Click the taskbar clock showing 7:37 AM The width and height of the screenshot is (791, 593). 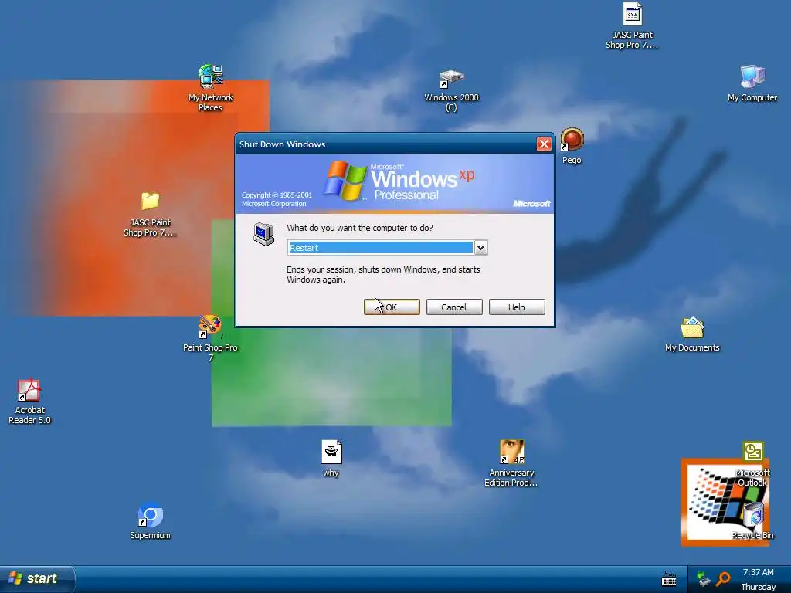758,572
